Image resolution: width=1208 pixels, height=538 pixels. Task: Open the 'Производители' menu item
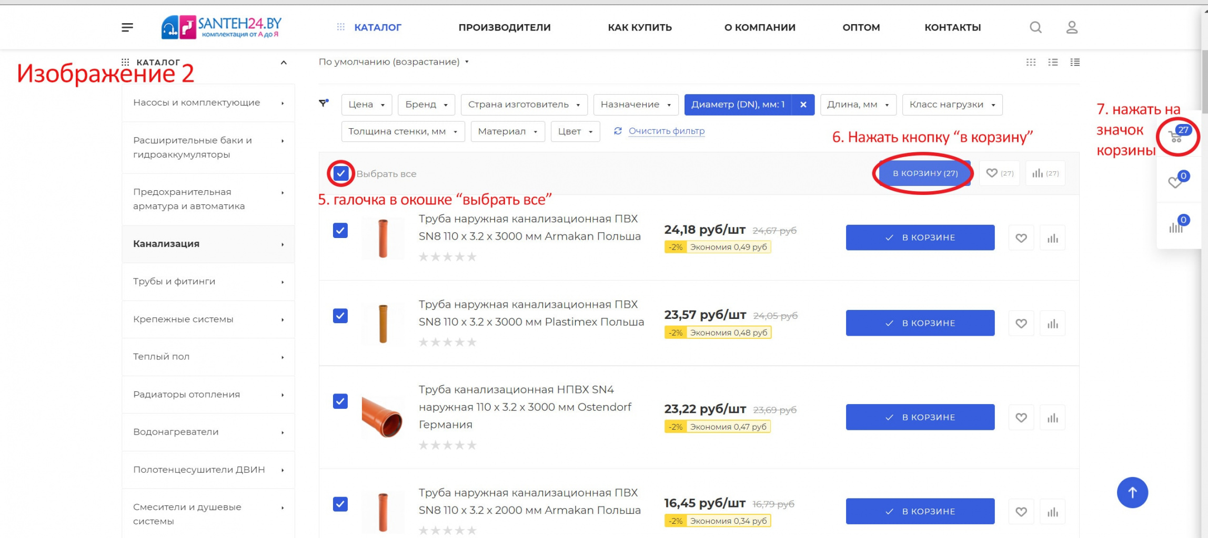504,27
